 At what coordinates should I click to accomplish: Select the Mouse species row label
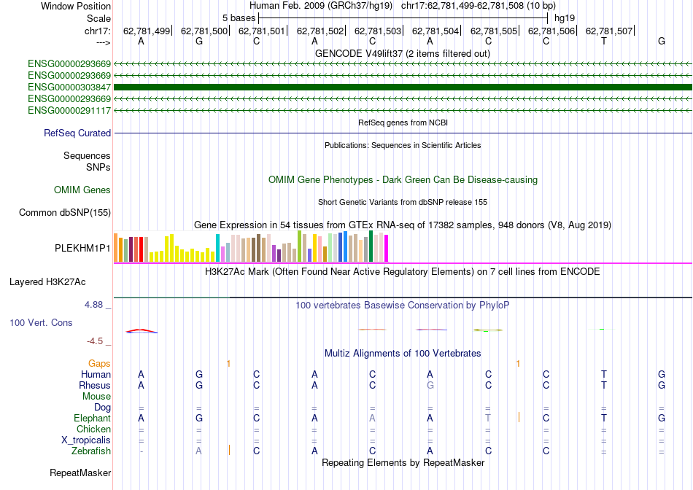(x=96, y=397)
